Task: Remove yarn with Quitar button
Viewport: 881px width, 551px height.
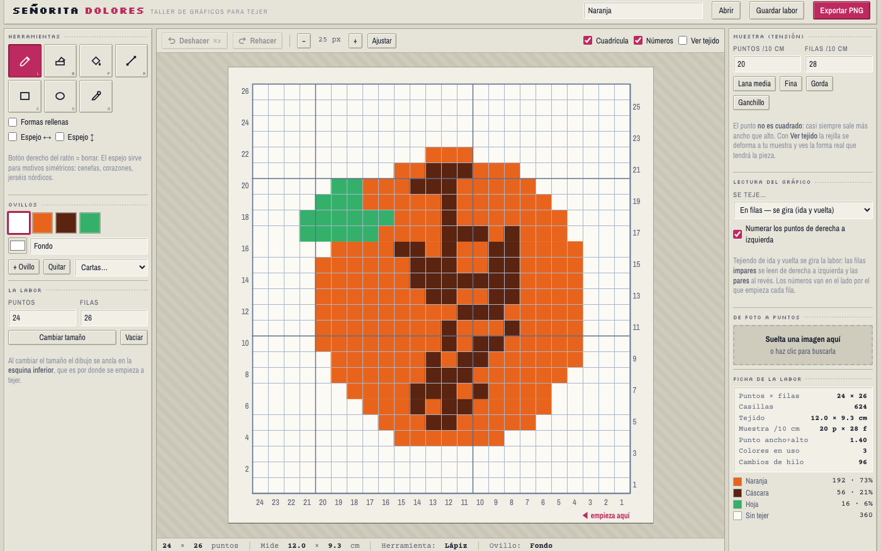Action: [x=57, y=267]
